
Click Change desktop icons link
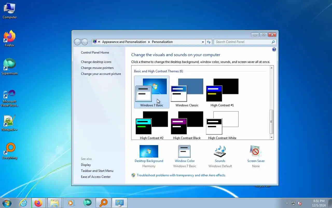[96, 62]
